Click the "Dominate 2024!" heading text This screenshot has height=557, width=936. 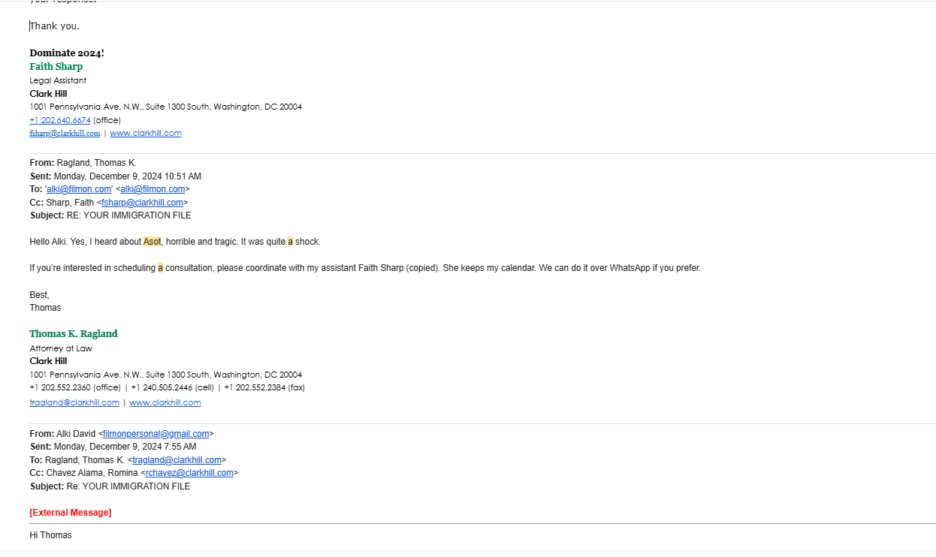pos(67,53)
